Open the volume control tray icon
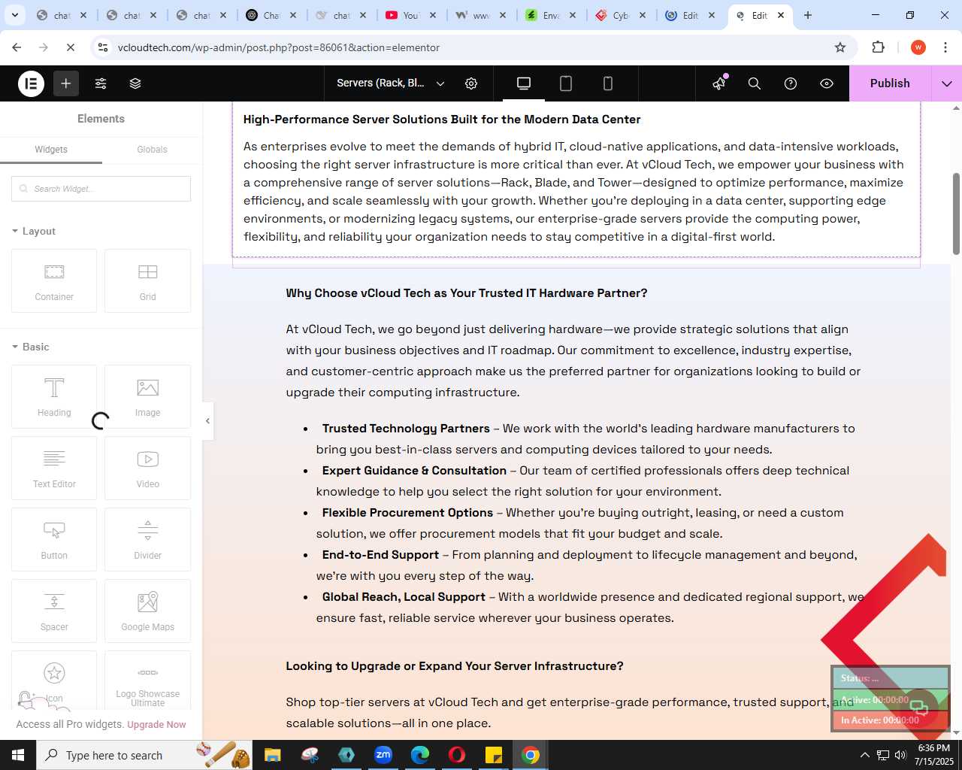Image resolution: width=962 pixels, height=770 pixels. tap(900, 755)
